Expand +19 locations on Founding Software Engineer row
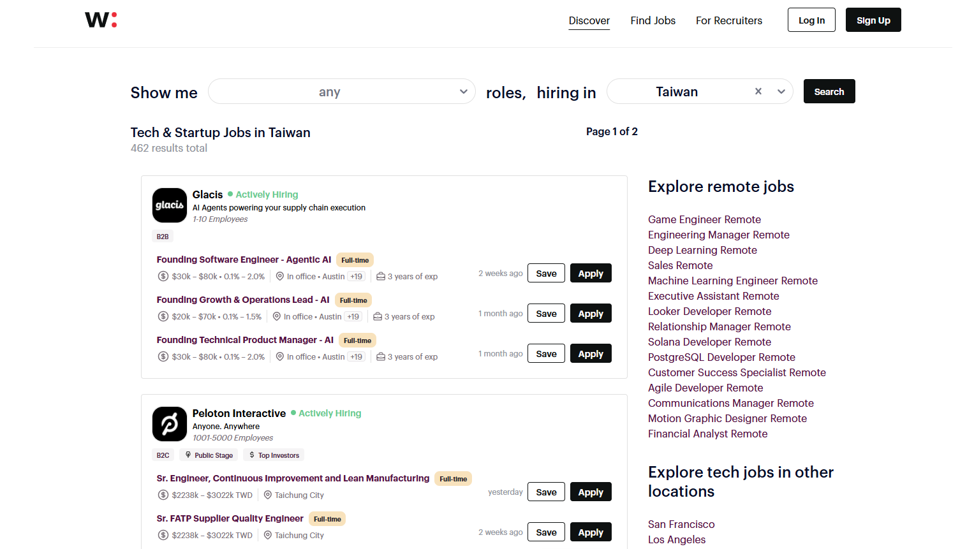This screenshot has height=549, width=974. coord(357,277)
